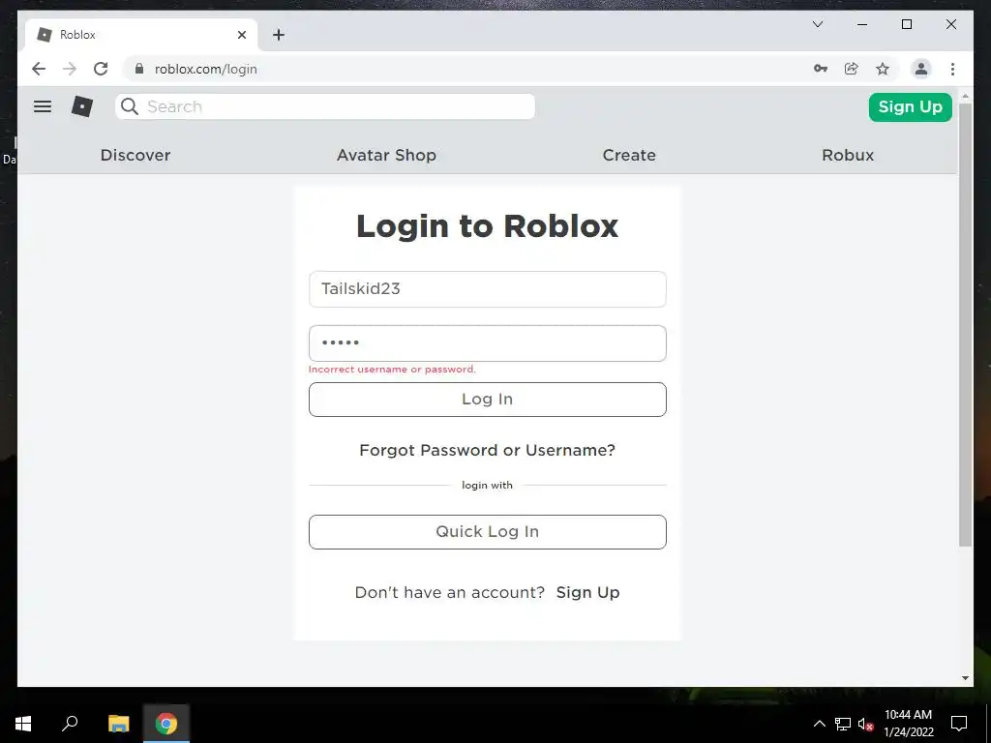The image size is (991, 743).
Task: Click the Roblox Search box
Action: coord(325,106)
